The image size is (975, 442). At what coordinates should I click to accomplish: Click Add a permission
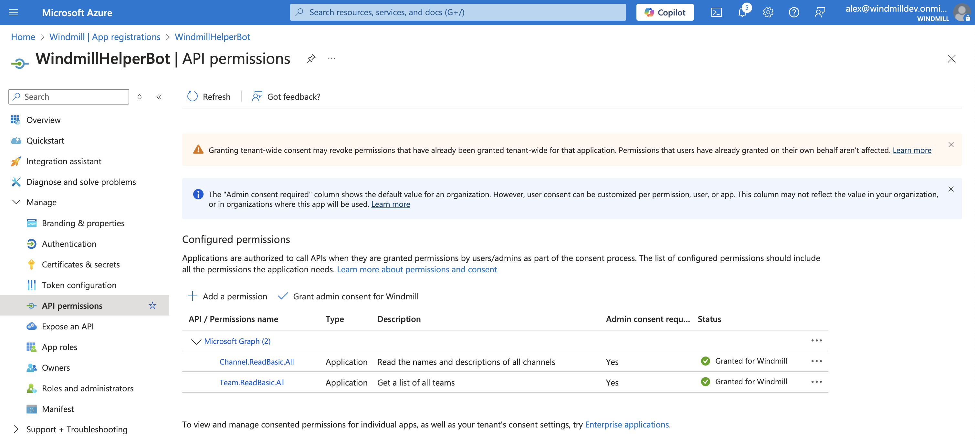[x=227, y=296]
